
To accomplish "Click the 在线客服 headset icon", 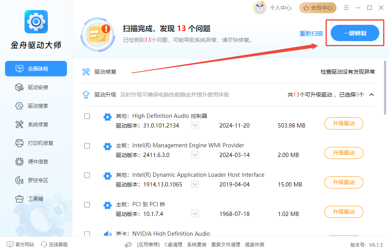I will tap(44, 244).
